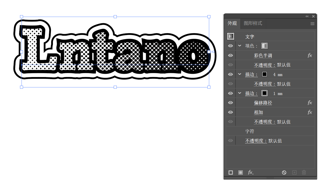The image size is (332, 193).
Task: Open fx options for 相加
Action: 310,112
